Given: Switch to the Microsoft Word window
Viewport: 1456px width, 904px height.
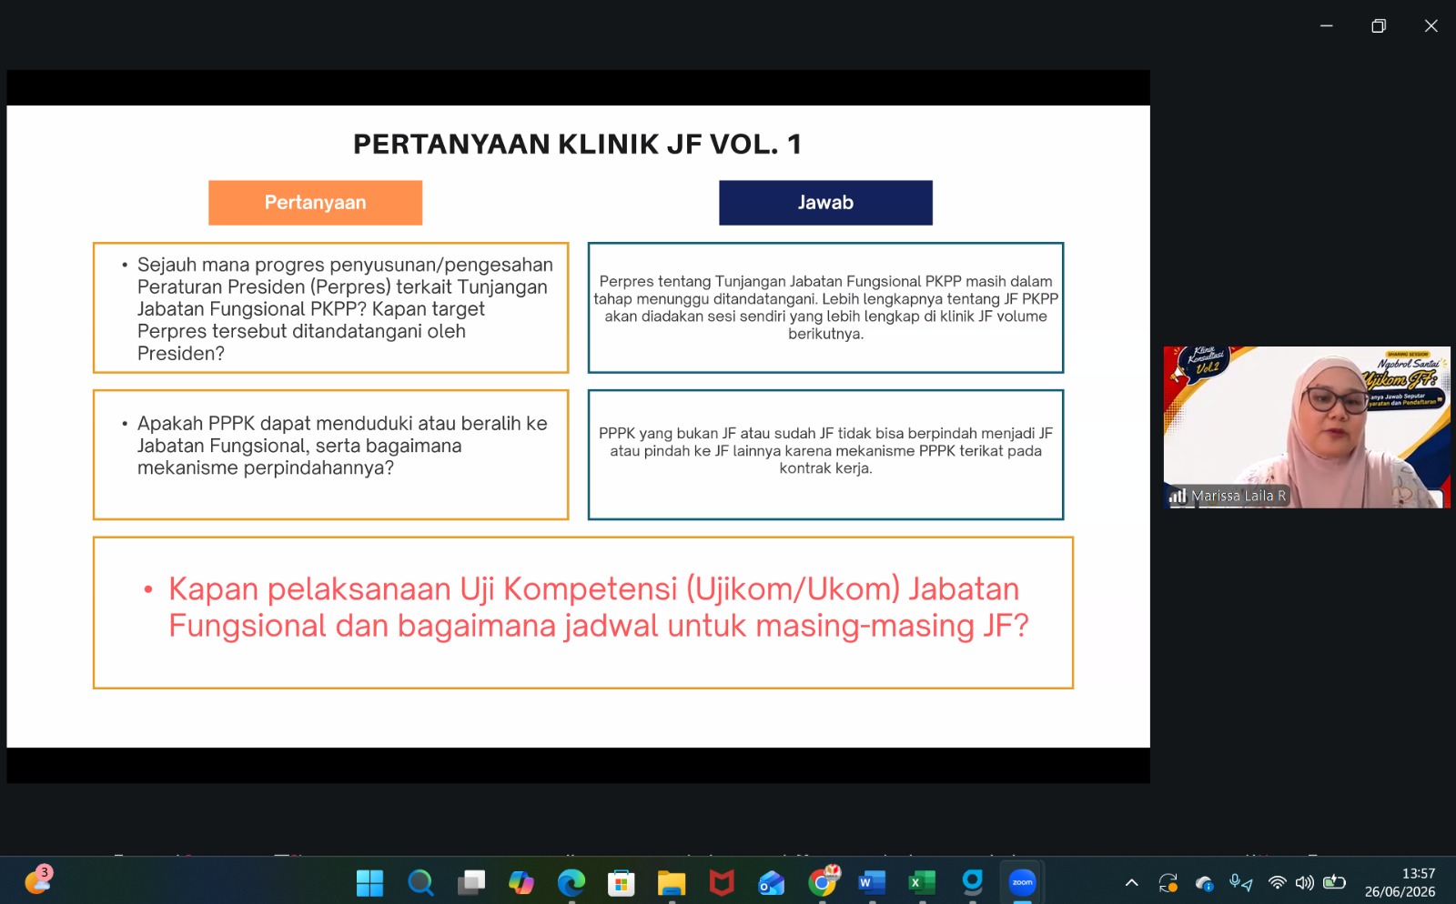Looking at the screenshot, I should tap(872, 882).
